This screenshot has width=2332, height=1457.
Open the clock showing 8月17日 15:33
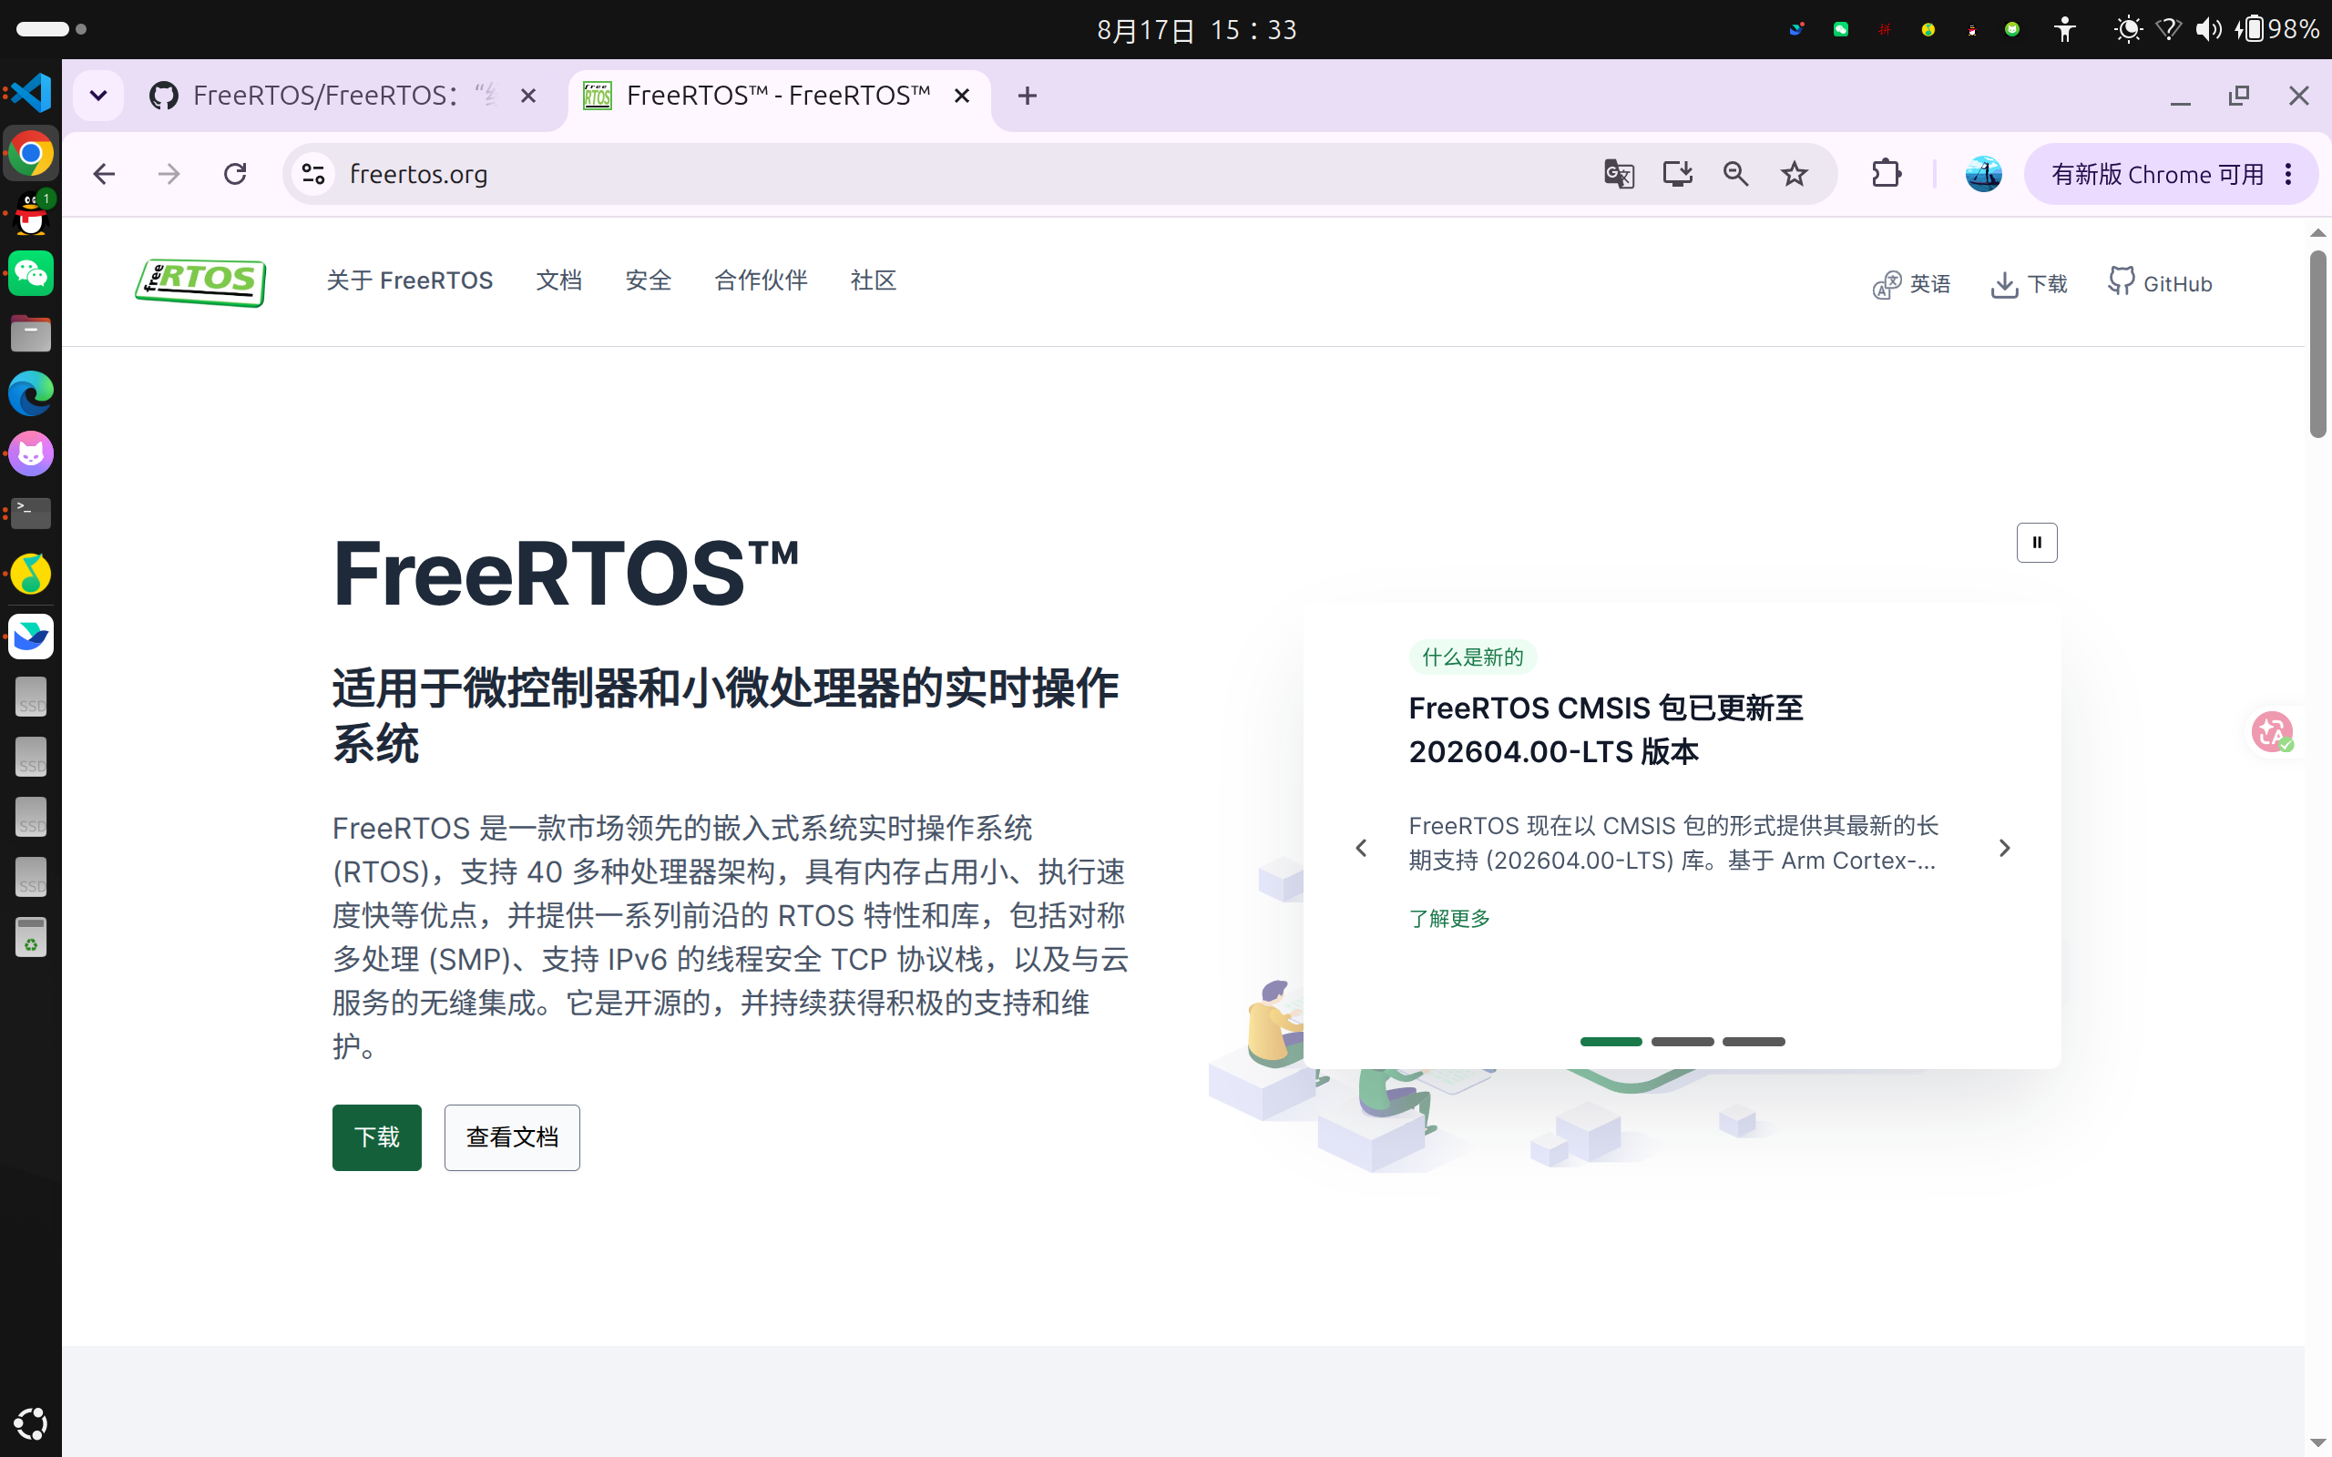point(1197,30)
